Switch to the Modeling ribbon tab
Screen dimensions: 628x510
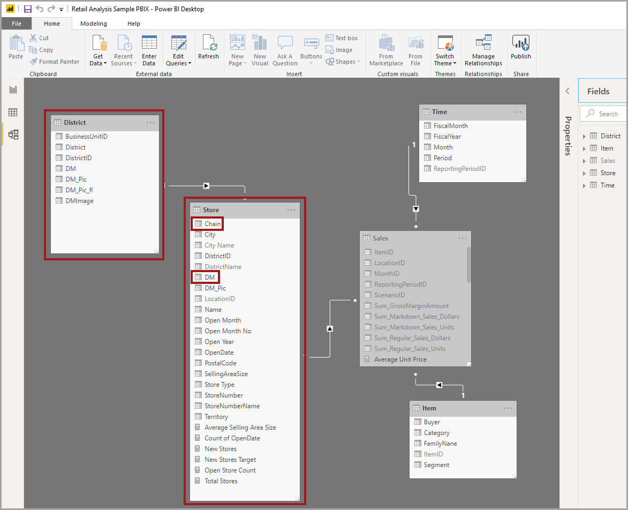(x=94, y=24)
